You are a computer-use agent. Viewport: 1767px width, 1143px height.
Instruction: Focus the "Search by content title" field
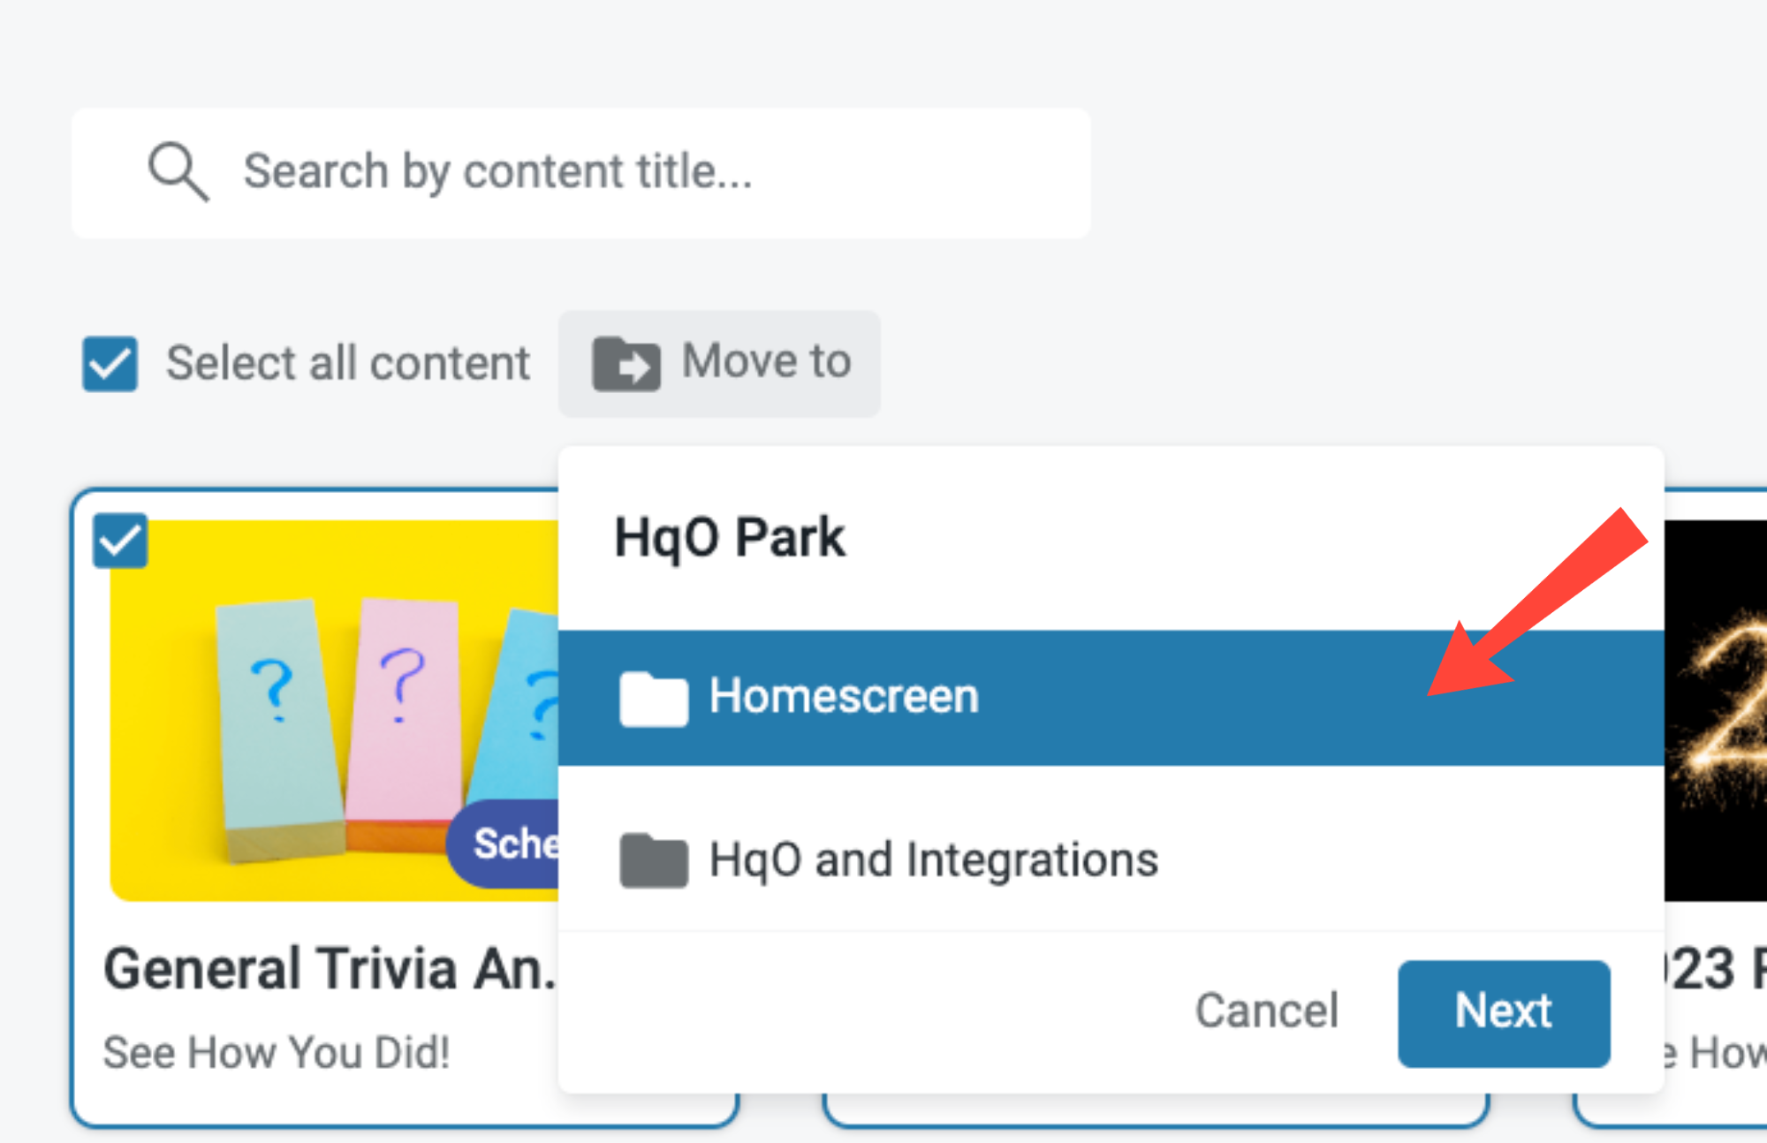pyautogui.click(x=618, y=171)
